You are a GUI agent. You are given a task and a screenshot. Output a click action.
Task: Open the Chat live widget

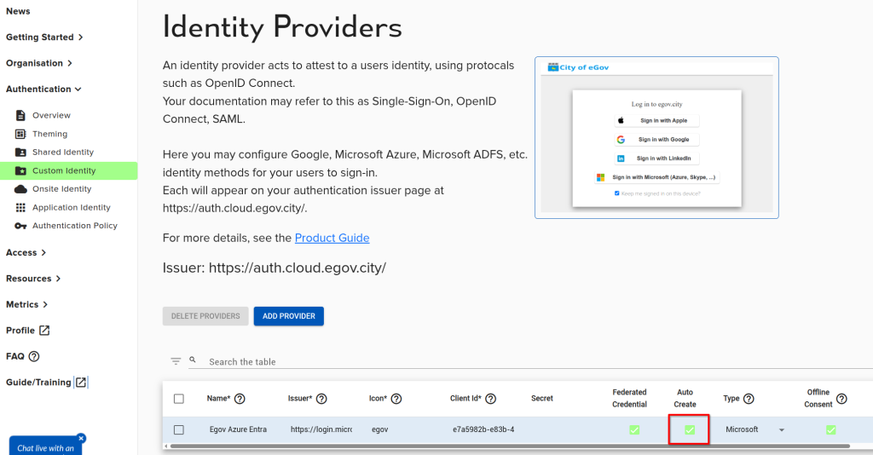(x=45, y=447)
